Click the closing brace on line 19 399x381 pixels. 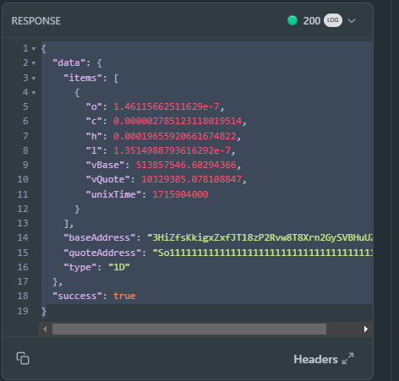pyautogui.click(x=44, y=312)
